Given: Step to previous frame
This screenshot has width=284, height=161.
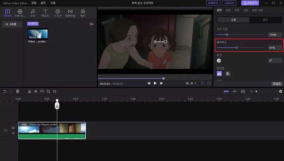Looking at the screenshot, I should click(149, 83).
